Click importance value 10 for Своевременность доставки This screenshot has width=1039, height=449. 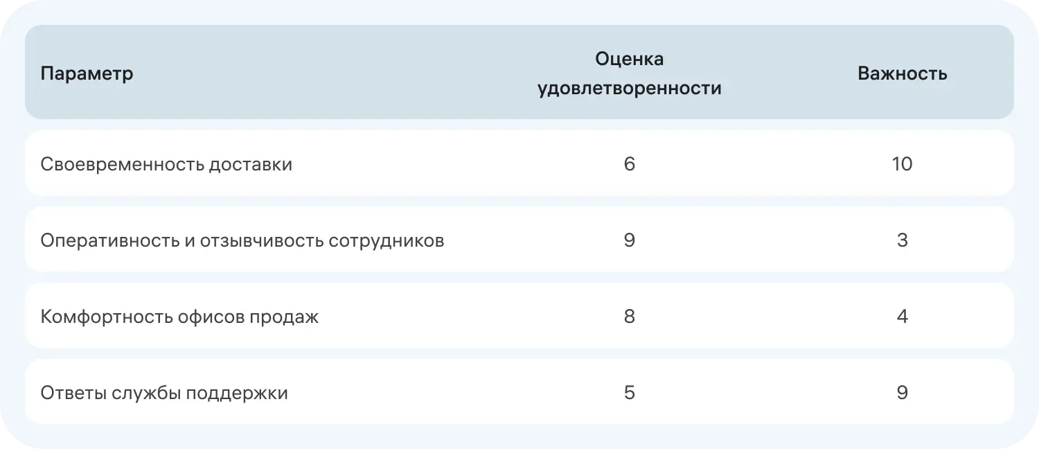pos(902,164)
